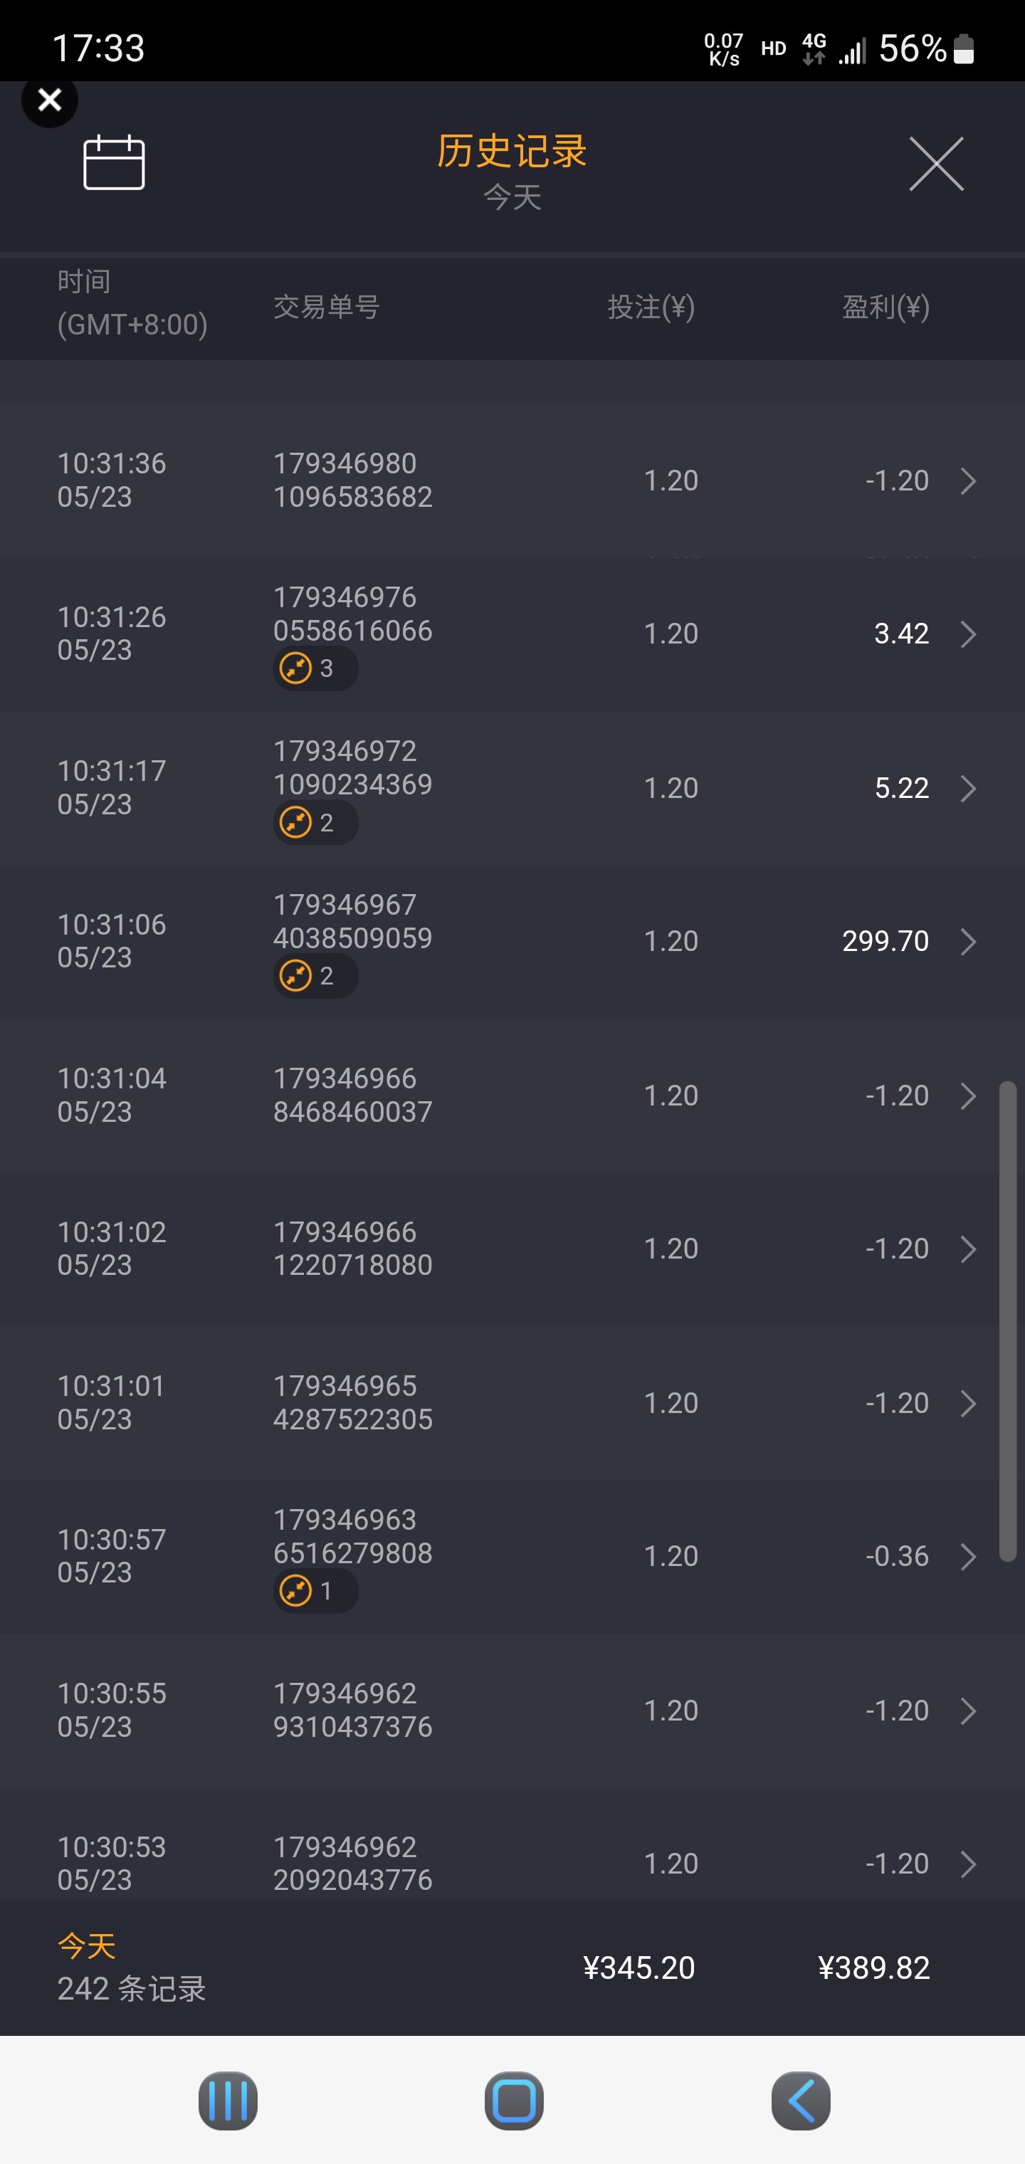This screenshot has height=2164, width=1025.
Task: Click the vertical scrollbar thumb
Action: (x=1006, y=1320)
